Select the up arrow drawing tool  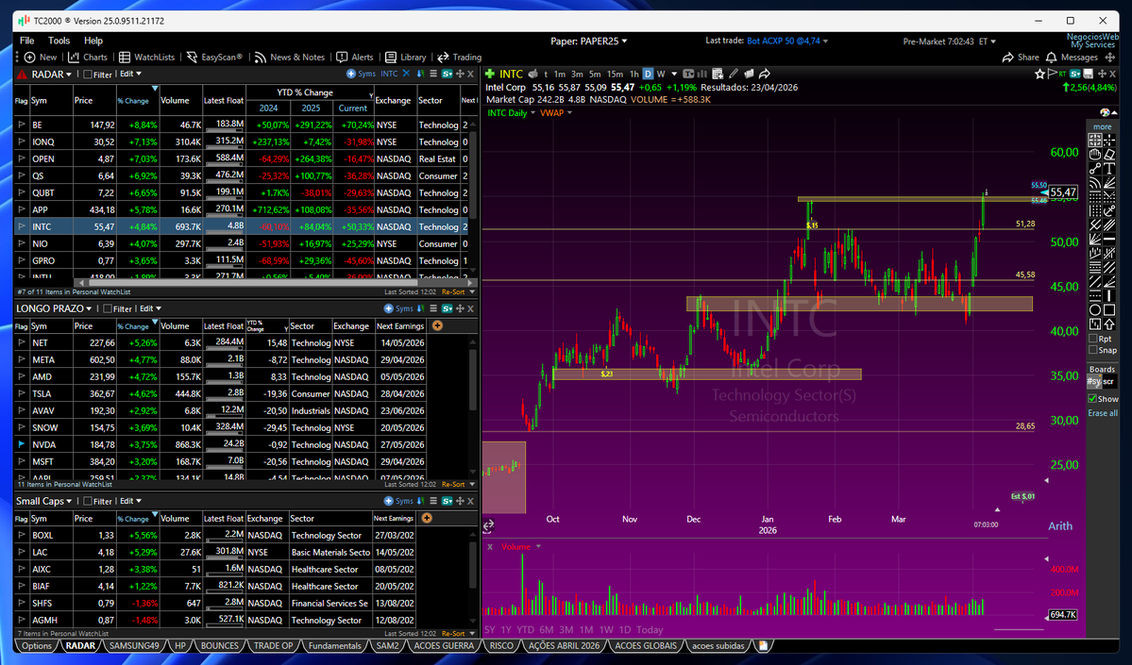click(x=1109, y=324)
